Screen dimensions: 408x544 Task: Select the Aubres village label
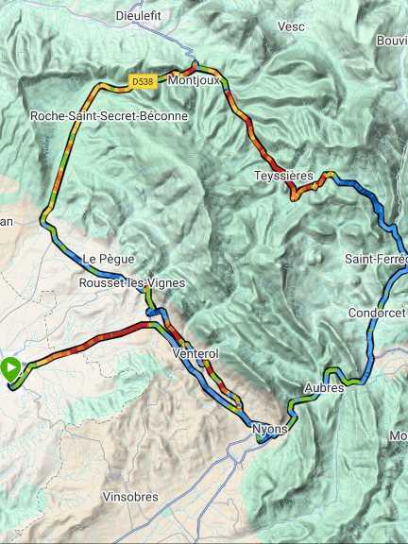(324, 388)
